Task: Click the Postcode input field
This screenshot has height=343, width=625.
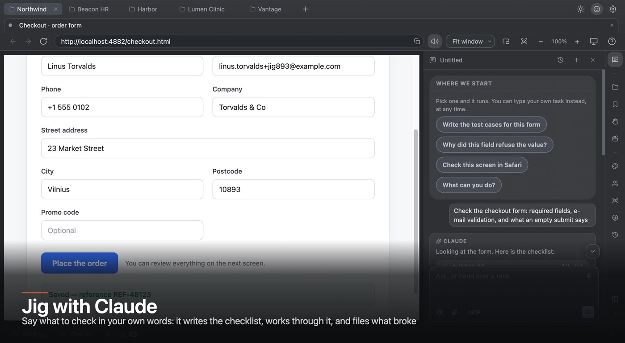Action: (294, 189)
